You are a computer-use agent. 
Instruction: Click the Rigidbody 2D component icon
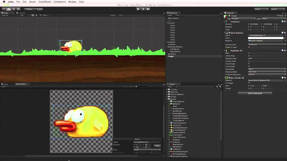[226, 51]
